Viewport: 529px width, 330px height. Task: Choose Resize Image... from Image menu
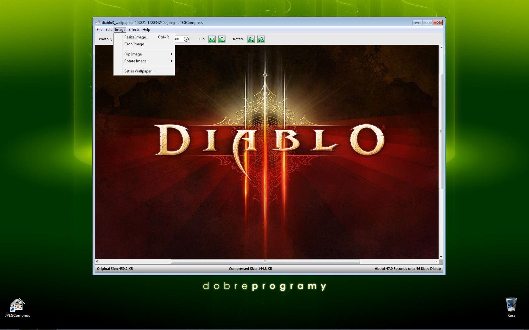144,37
